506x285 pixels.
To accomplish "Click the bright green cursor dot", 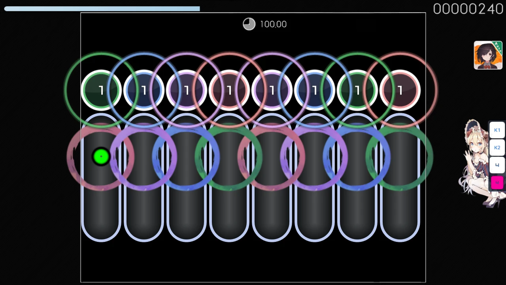I will [101, 157].
